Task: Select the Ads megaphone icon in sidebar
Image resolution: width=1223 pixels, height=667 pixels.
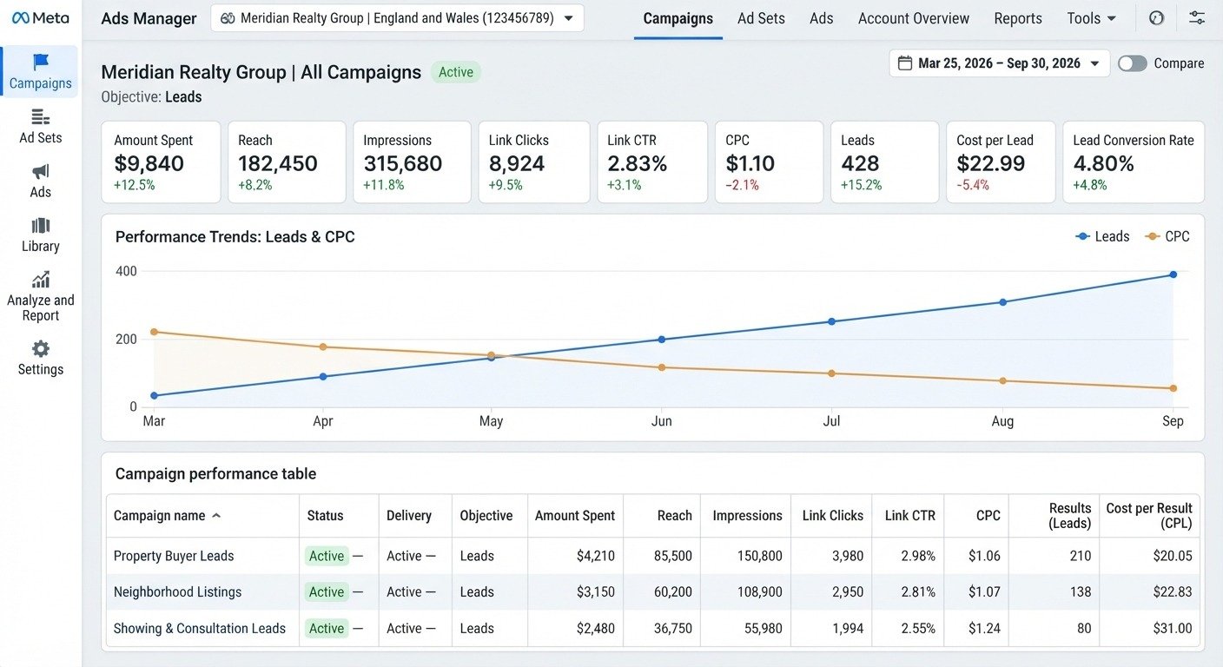Action: (41, 171)
